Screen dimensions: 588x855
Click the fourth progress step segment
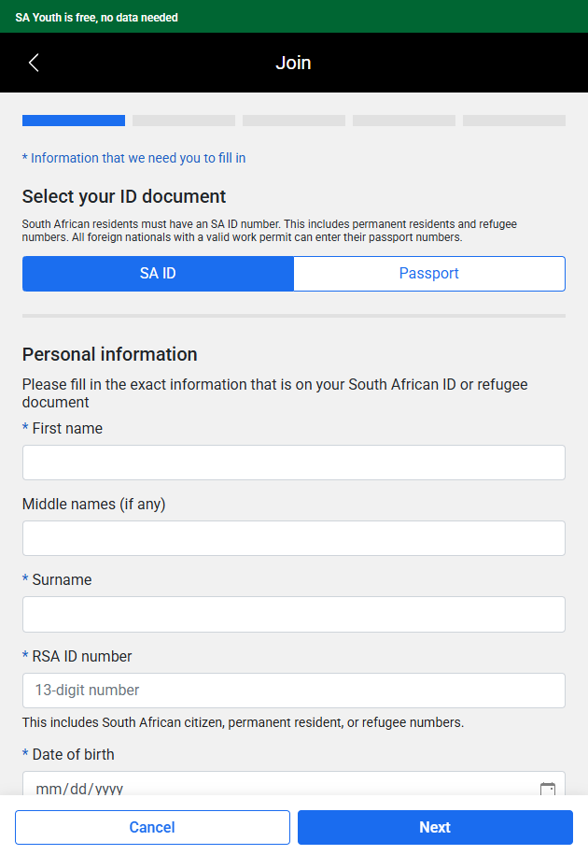(x=404, y=121)
